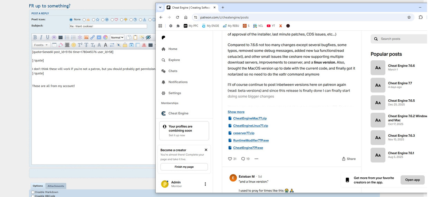Apply strikethrough with the crossed T icon
Image resolution: width=442 pixels, height=197 pixels.
pos(86,45)
